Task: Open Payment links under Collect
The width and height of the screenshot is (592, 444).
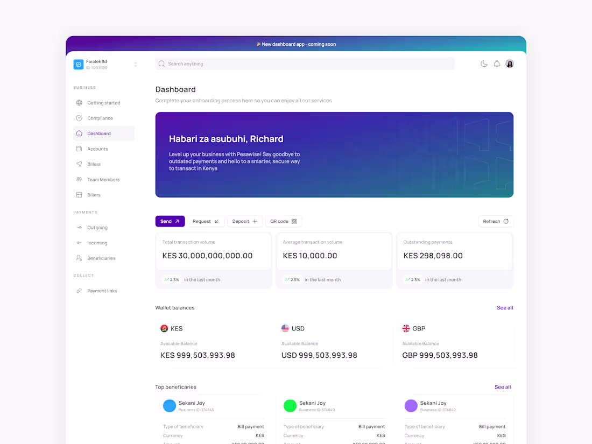Action: pyautogui.click(x=102, y=291)
